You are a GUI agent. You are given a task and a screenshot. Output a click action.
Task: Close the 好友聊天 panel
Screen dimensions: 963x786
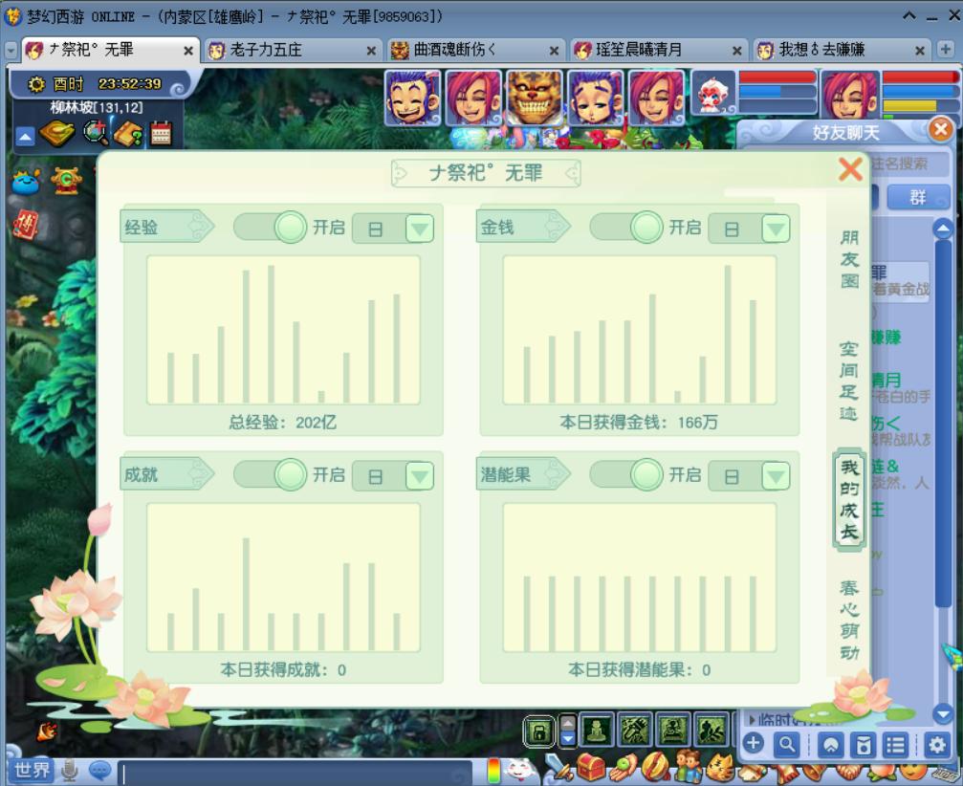940,130
